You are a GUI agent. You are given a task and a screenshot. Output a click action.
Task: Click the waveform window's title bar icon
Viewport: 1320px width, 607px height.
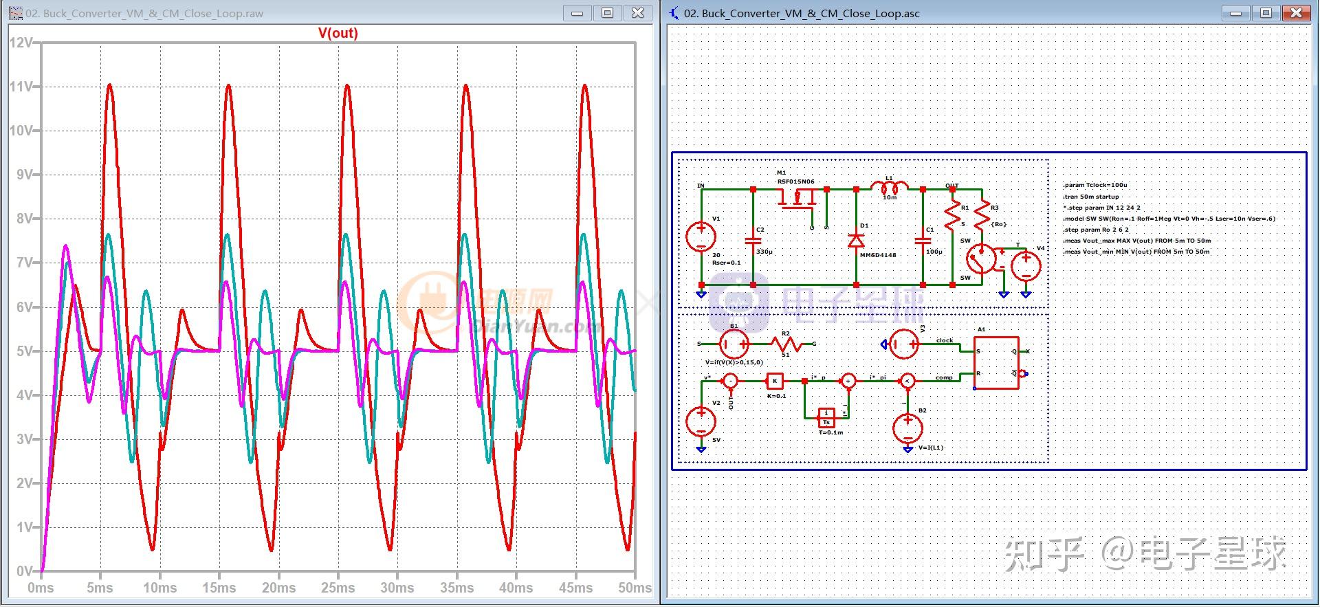point(15,13)
